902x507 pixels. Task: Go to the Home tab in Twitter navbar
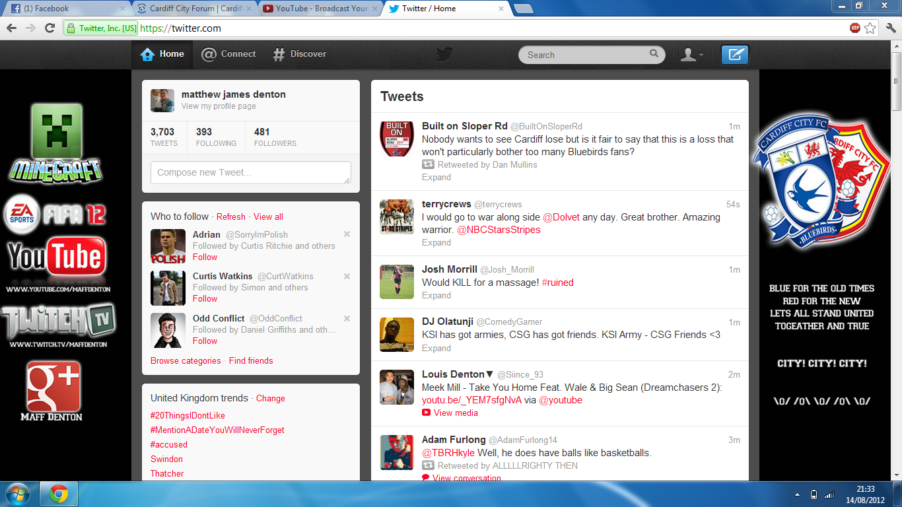tap(162, 54)
